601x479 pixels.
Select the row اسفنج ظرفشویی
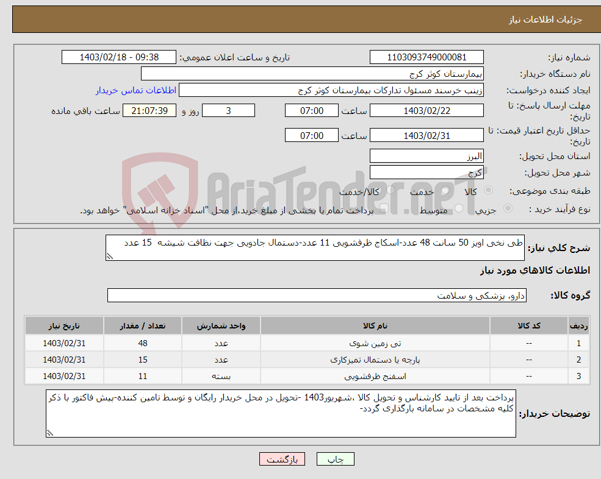[307, 376]
